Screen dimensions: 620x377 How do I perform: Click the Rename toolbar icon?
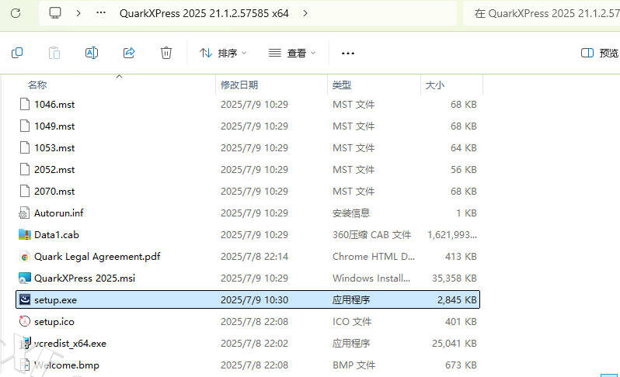(92, 53)
